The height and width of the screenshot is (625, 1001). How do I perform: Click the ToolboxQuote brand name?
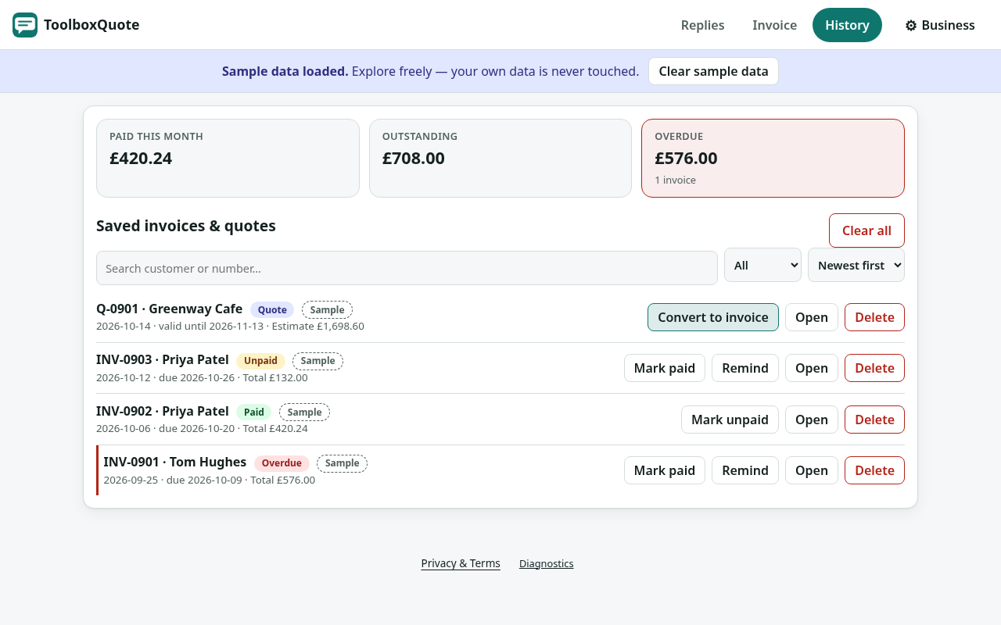point(91,25)
